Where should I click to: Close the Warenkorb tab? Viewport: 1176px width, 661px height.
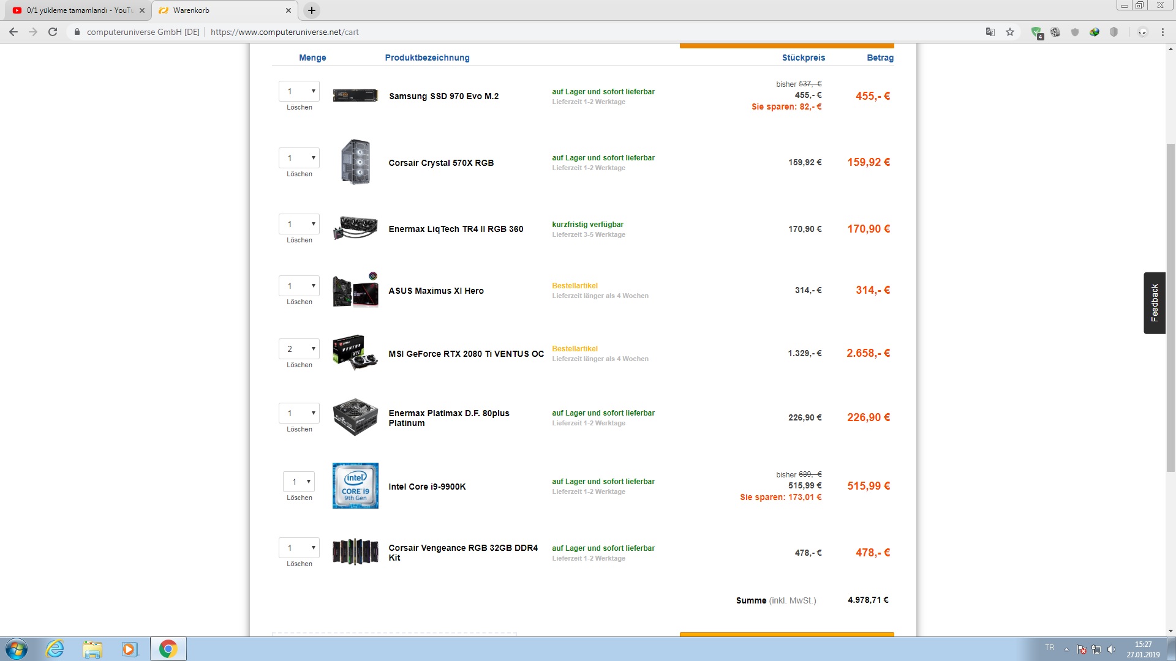288,10
